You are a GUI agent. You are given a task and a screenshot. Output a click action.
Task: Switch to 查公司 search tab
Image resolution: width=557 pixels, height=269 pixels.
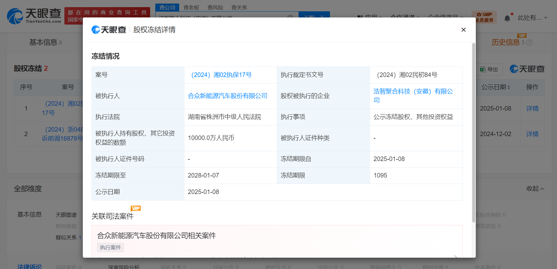(167, 7)
